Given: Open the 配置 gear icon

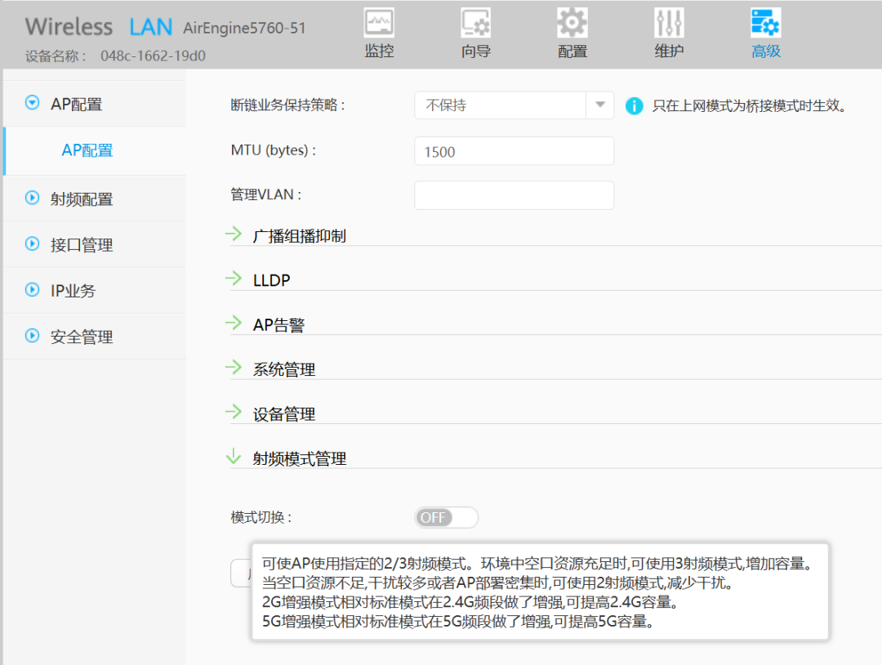Looking at the screenshot, I should click(x=572, y=24).
